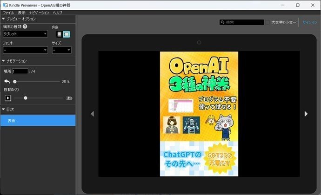Open the サイズ dropdown
This screenshot has height=195, width=321.
(61, 50)
